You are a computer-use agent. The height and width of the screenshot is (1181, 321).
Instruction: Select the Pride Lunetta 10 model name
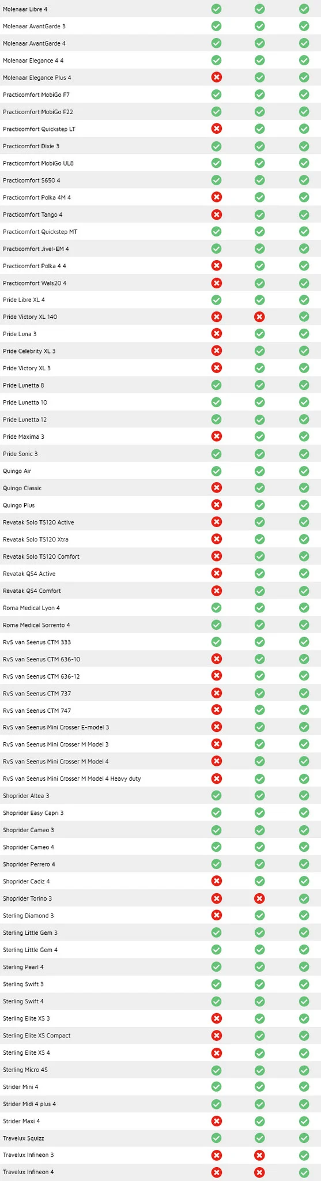click(x=25, y=403)
